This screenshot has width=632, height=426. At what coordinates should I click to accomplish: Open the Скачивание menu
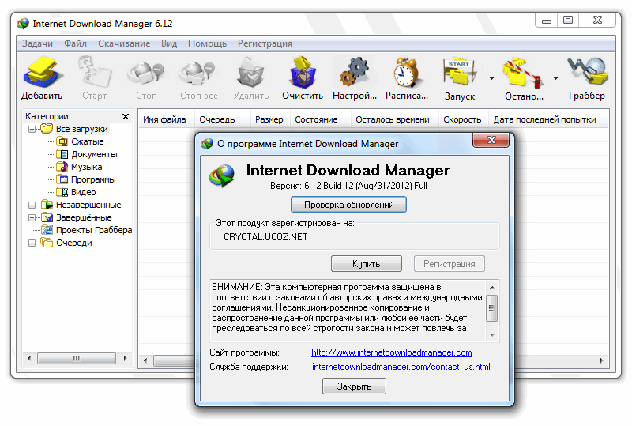pyautogui.click(x=124, y=43)
